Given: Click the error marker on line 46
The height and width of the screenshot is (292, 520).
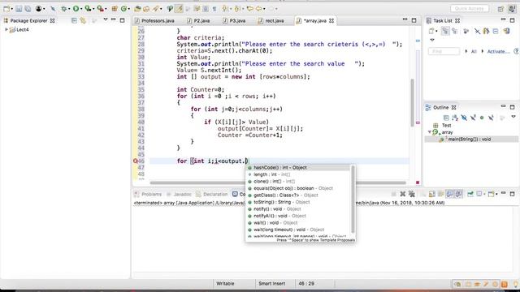Looking at the screenshot, I should coord(136,161).
